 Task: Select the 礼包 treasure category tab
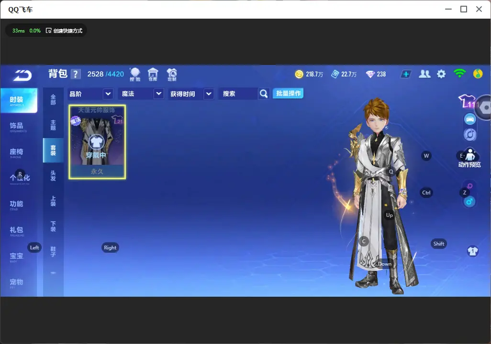(17, 231)
